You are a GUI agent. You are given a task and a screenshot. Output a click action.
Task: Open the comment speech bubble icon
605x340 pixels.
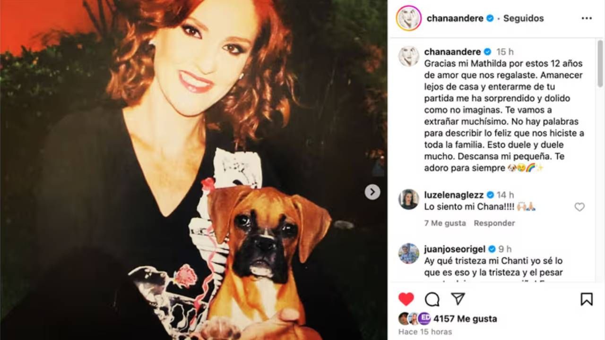point(432,299)
